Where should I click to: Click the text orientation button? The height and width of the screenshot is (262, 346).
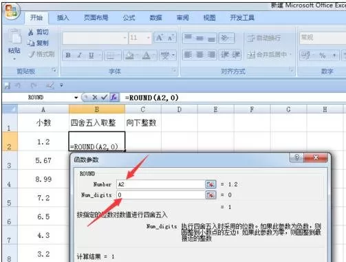[226, 38]
